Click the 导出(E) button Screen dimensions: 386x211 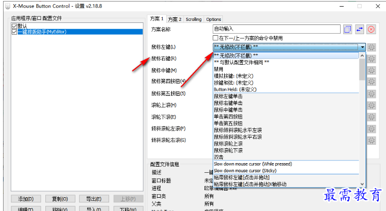[x=94, y=199]
